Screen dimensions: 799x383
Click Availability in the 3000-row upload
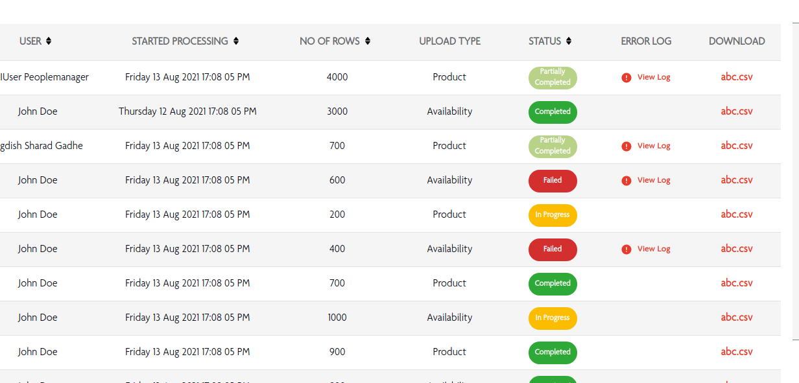pos(449,111)
